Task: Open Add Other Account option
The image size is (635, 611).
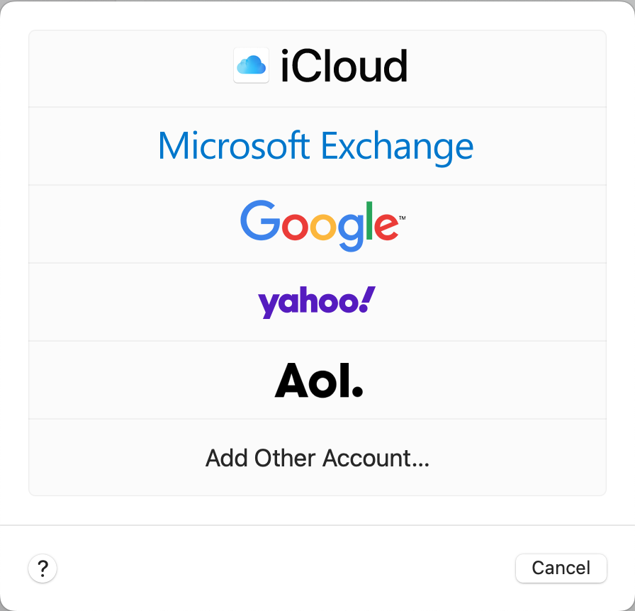Action: (x=317, y=458)
